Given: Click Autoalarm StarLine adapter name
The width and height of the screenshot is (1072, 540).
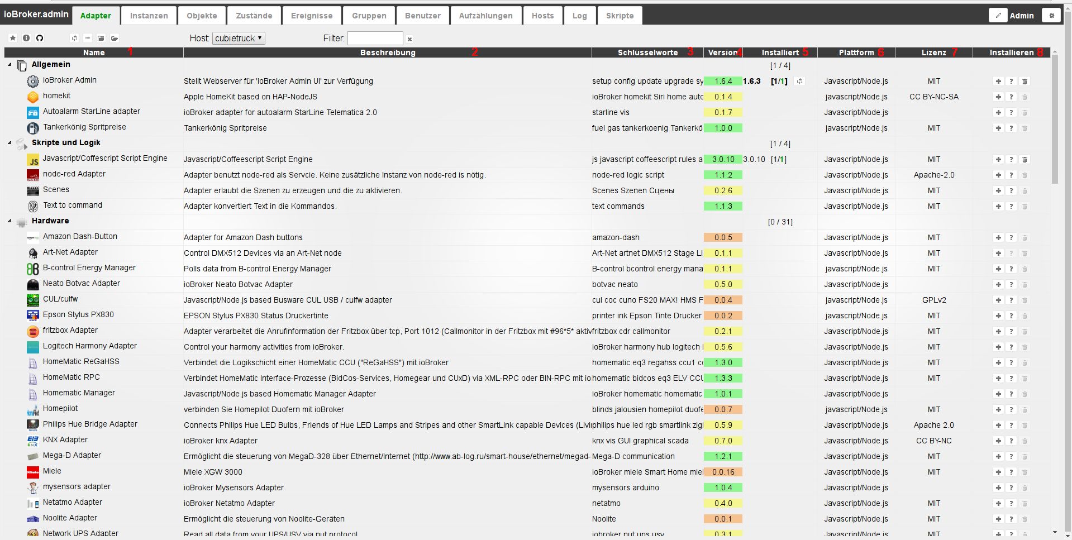Looking at the screenshot, I should [x=92, y=111].
